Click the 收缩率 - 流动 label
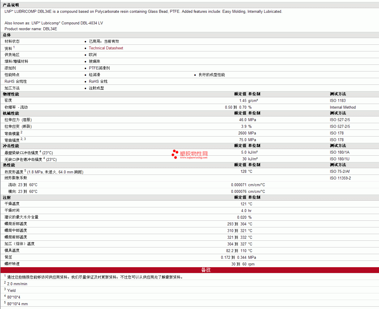 (x=16, y=107)
